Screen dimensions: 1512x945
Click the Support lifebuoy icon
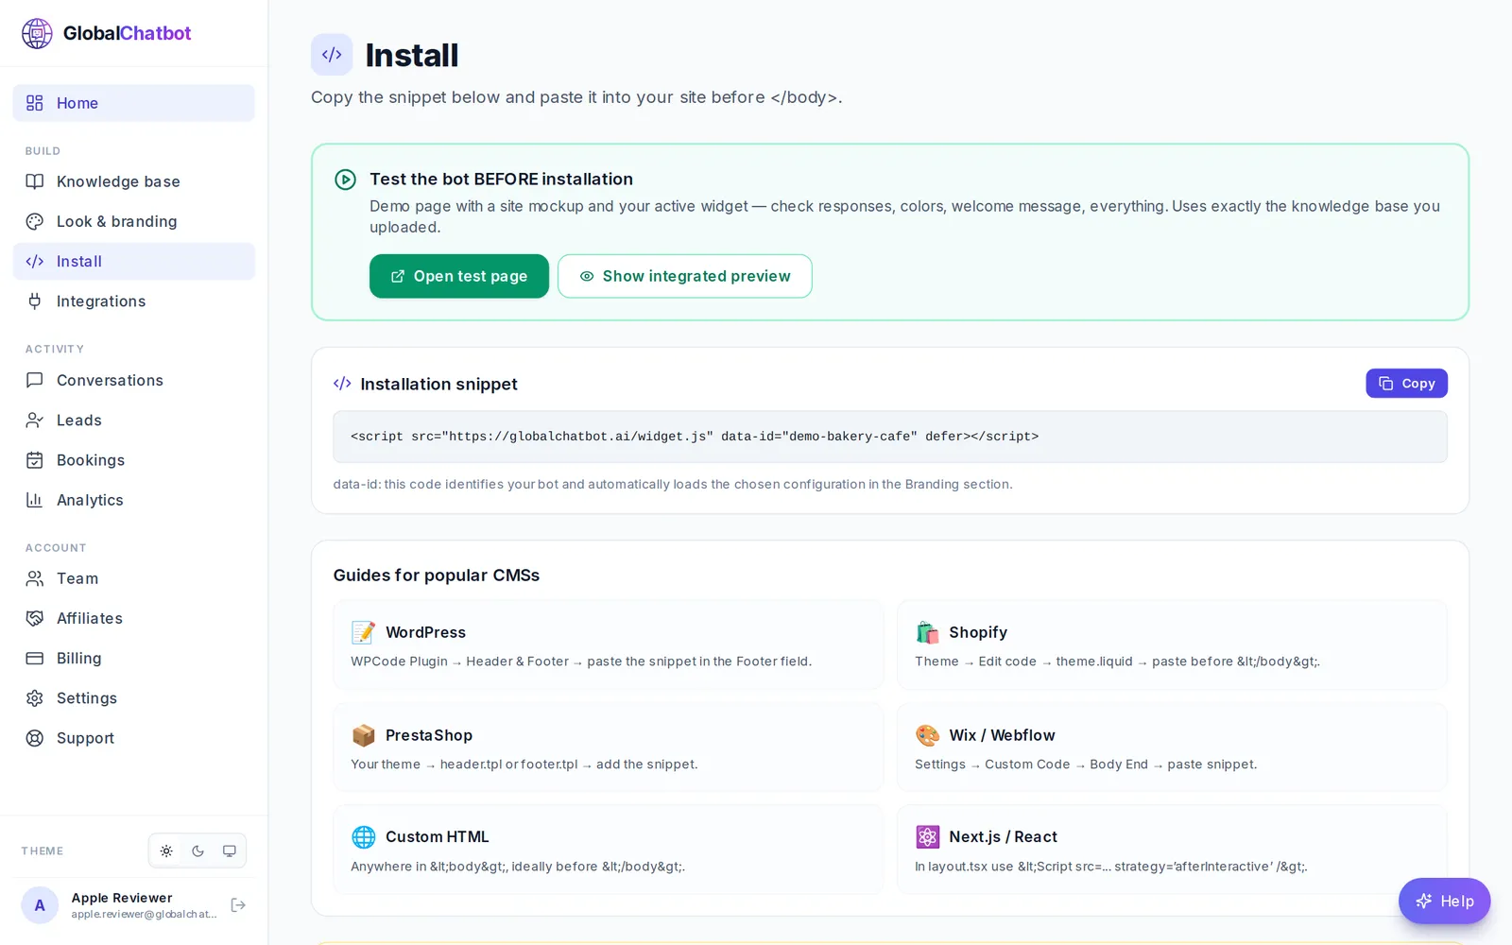(35, 738)
